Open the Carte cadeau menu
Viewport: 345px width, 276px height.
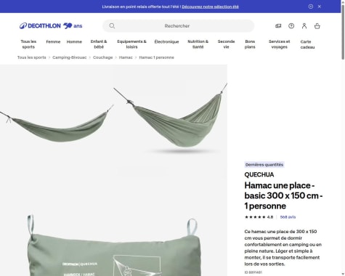pyautogui.click(x=307, y=44)
